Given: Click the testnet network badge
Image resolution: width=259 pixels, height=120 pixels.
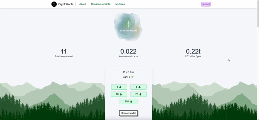Looking at the screenshot, I should point(206,4).
